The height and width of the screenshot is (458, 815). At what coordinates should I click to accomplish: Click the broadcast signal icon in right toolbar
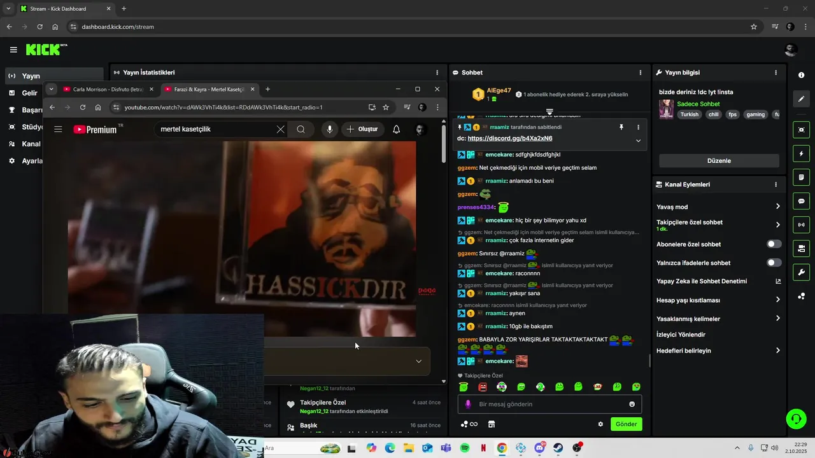[x=801, y=225]
